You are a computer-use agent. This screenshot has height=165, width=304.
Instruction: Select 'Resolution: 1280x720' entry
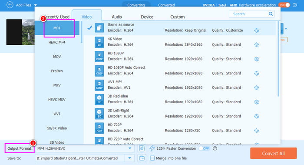click(182, 131)
